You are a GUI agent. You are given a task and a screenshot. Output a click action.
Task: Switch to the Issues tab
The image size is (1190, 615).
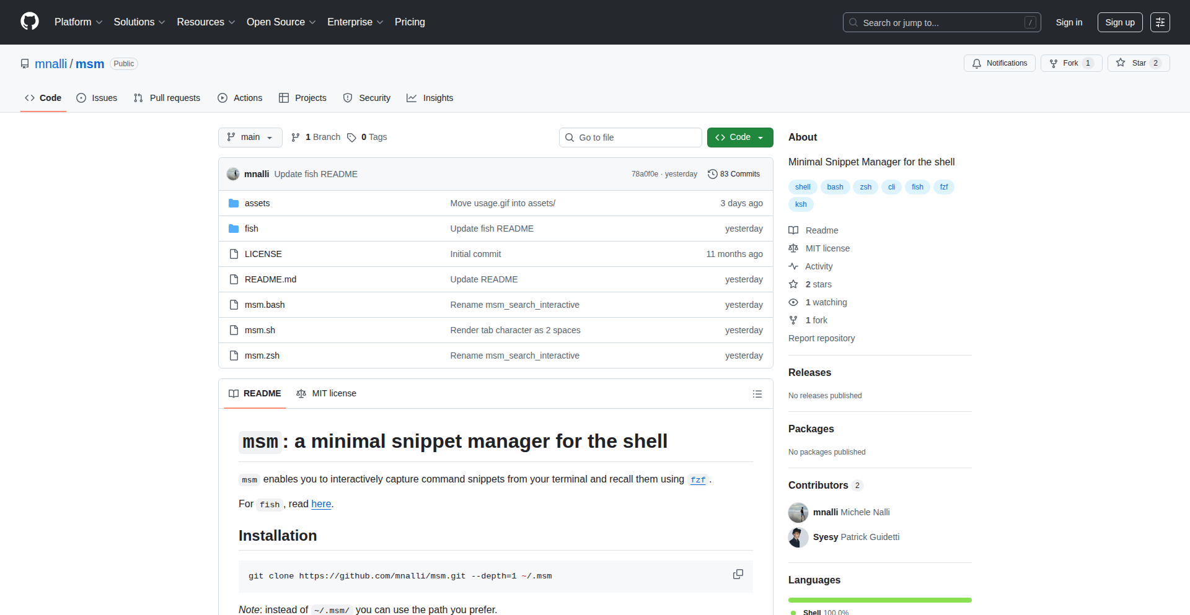(97, 98)
